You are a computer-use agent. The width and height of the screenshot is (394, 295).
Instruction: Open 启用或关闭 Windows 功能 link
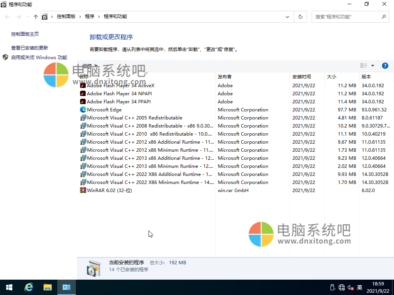coord(39,58)
